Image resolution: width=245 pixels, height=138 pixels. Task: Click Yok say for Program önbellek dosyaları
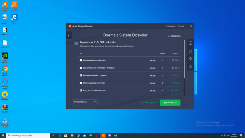[x=152, y=90]
